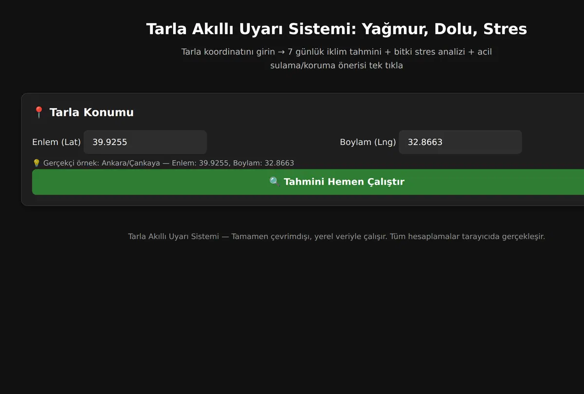This screenshot has width=584, height=394.
Task: Run forecast with Tahmini Hemen Çalıştır button
Action: tap(308, 182)
